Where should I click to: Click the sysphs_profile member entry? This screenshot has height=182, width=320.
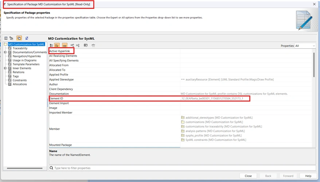[213, 136]
